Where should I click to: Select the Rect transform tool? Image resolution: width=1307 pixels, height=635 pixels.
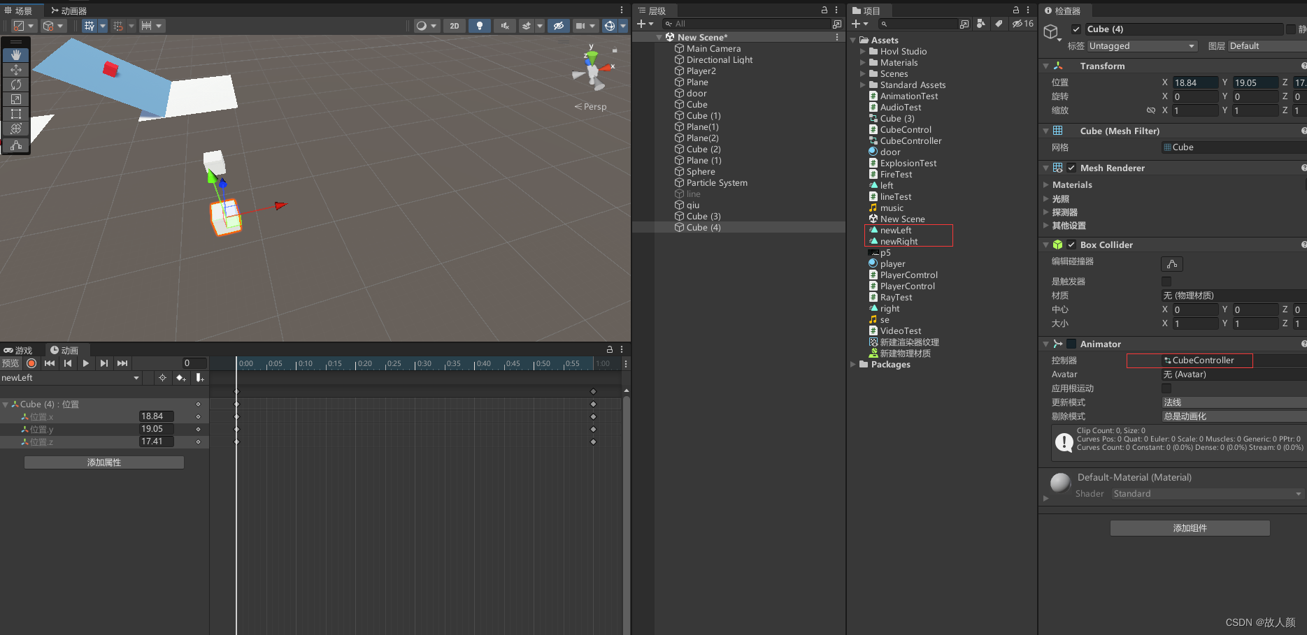pos(16,114)
